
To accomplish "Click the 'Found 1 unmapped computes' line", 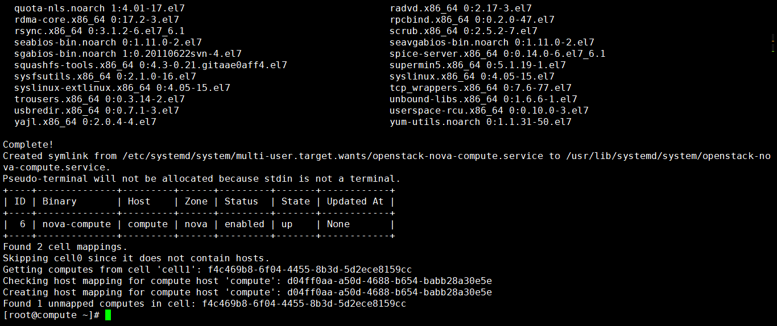I will coord(205,304).
